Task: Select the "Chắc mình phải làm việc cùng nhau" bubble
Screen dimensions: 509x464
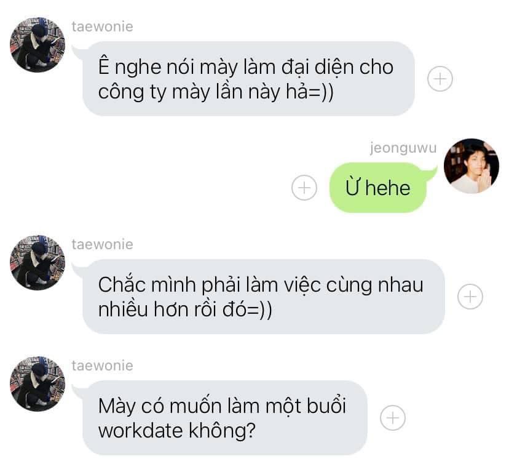Action: (x=264, y=297)
